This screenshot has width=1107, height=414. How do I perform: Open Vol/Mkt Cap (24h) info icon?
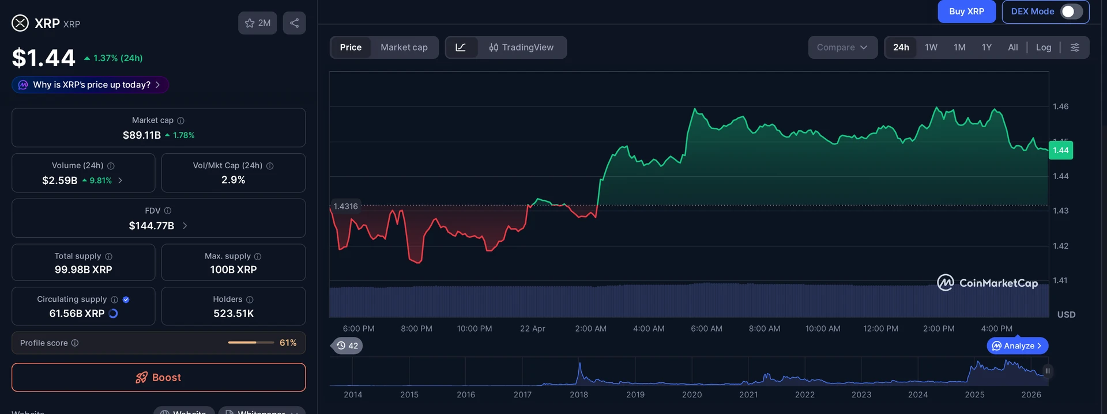(270, 166)
